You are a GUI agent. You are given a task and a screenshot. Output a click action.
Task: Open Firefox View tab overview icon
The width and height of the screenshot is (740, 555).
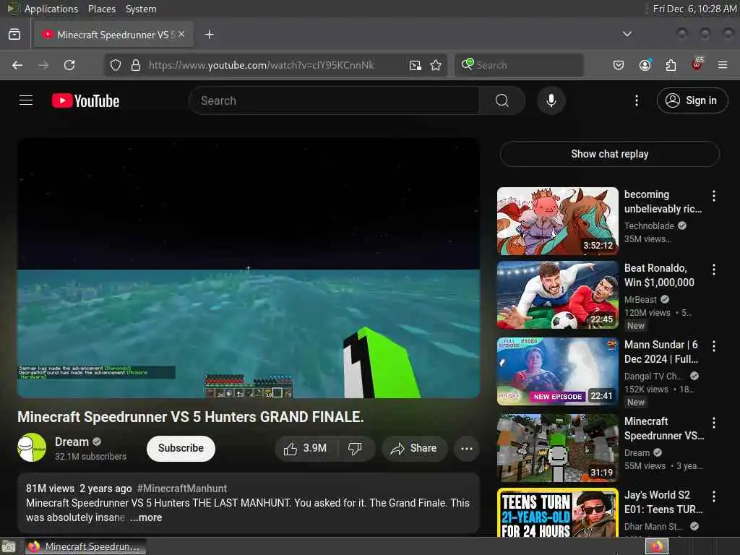point(14,35)
